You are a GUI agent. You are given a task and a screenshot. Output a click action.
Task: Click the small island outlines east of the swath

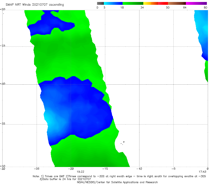tap(123, 143)
